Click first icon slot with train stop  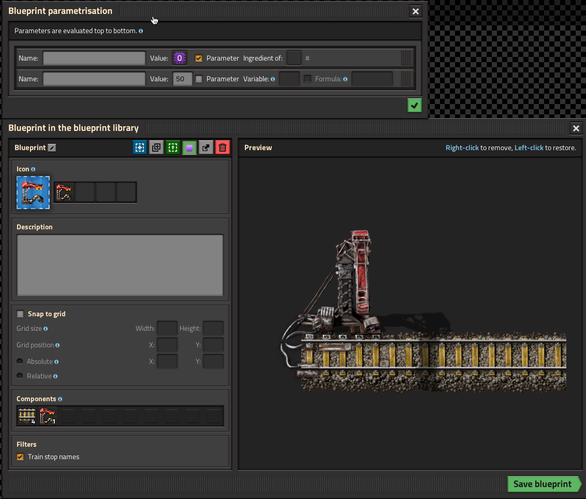click(64, 193)
